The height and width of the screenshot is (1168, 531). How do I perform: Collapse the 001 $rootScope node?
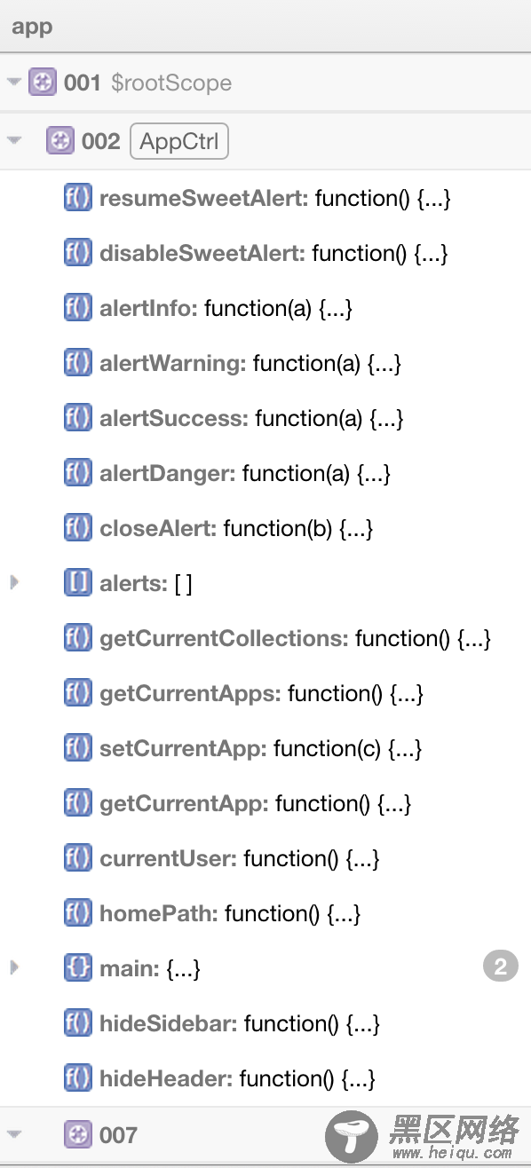(x=13, y=83)
